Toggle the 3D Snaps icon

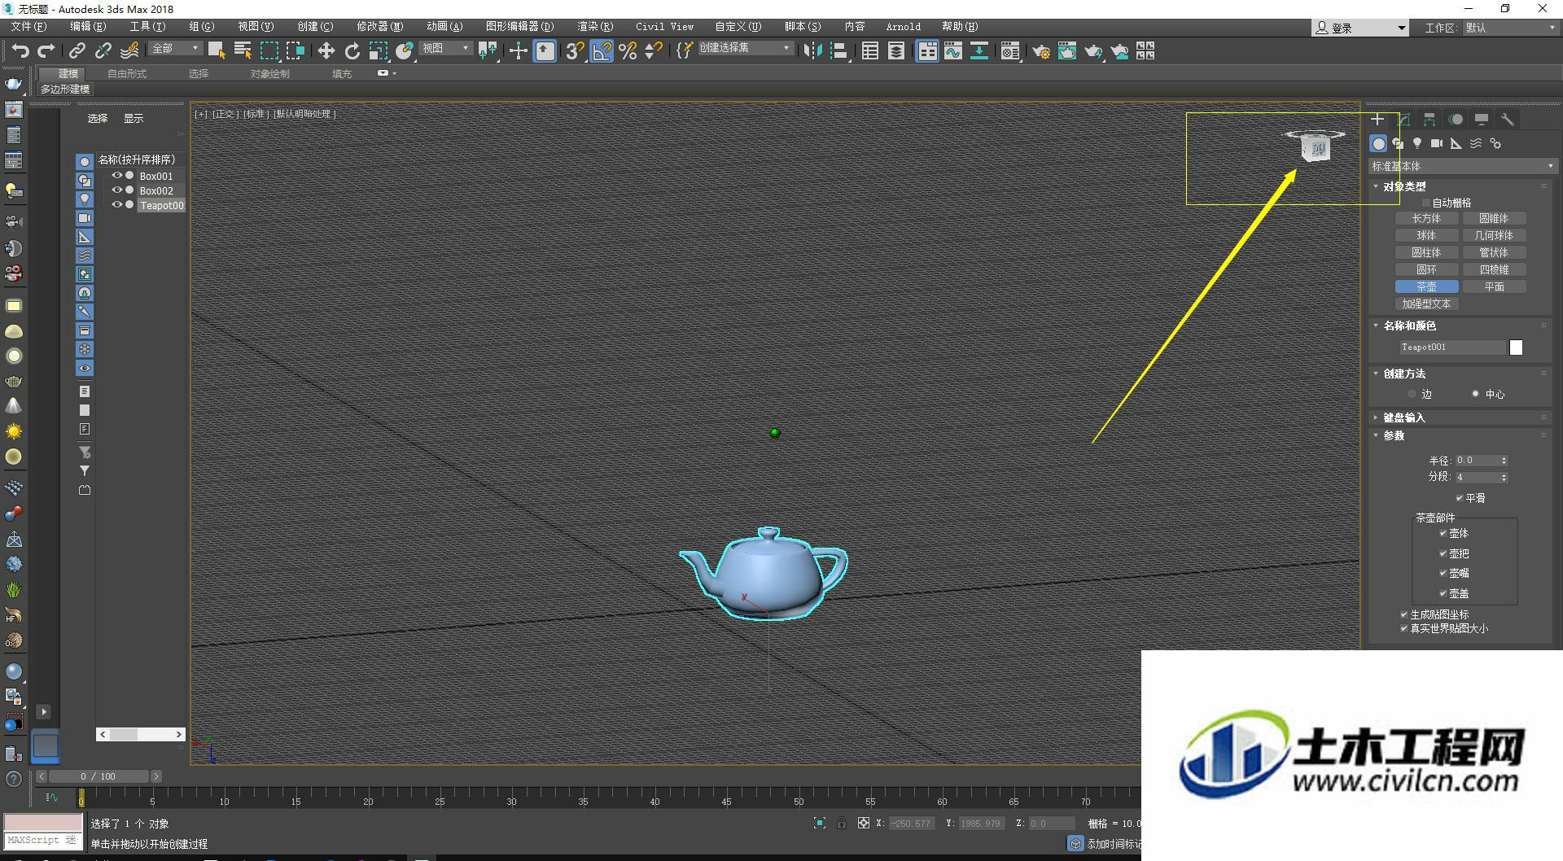(x=575, y=51)
